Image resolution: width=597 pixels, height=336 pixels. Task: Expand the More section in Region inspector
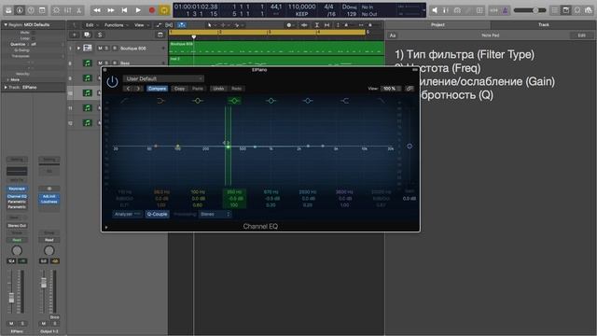tap(8, 79)
